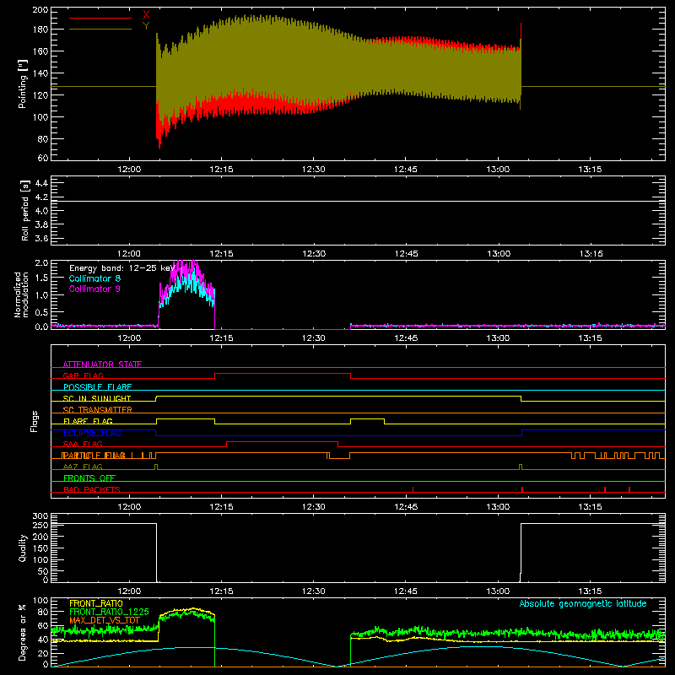Click the ATTENUATOR_STATE flag label

click(102, 364)
